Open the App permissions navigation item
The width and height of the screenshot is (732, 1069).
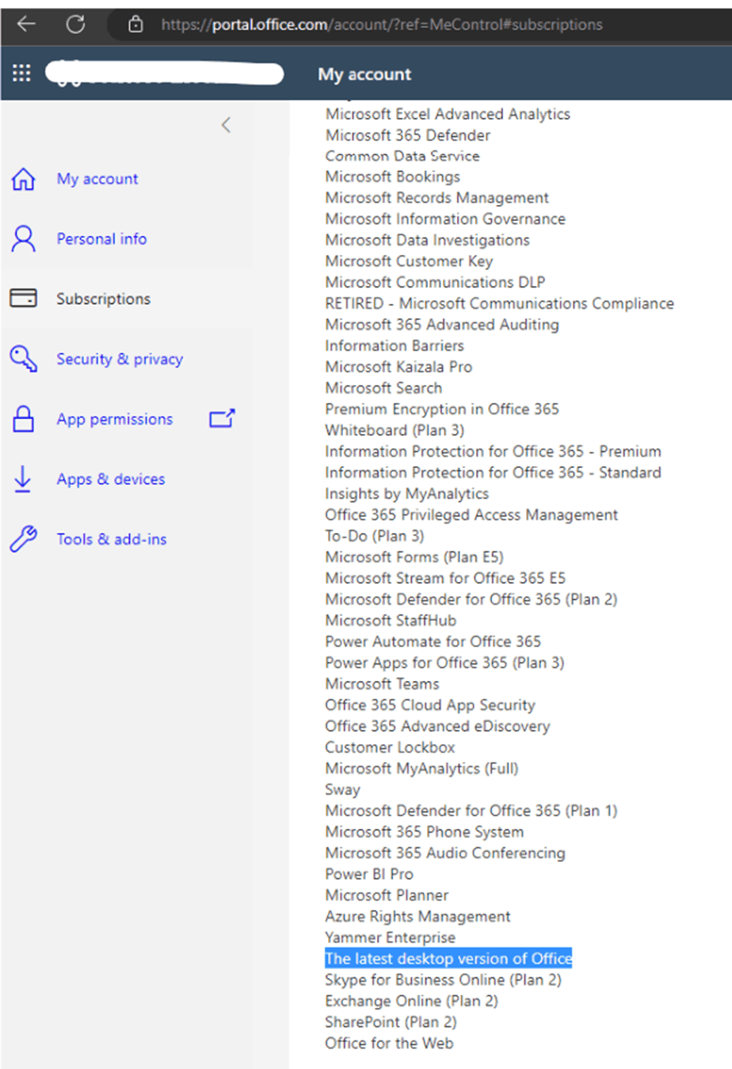coord(115,419)
